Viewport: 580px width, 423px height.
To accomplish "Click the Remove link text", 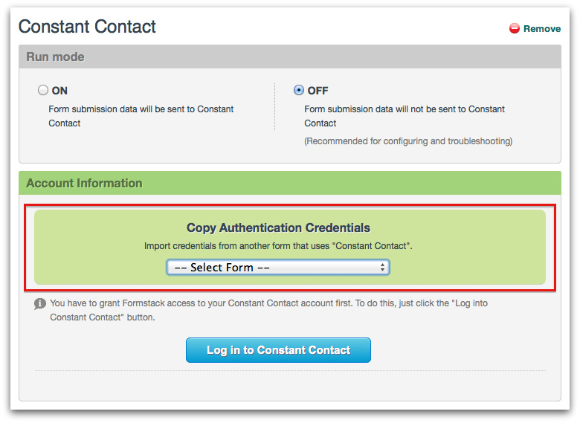I will 542,29.
